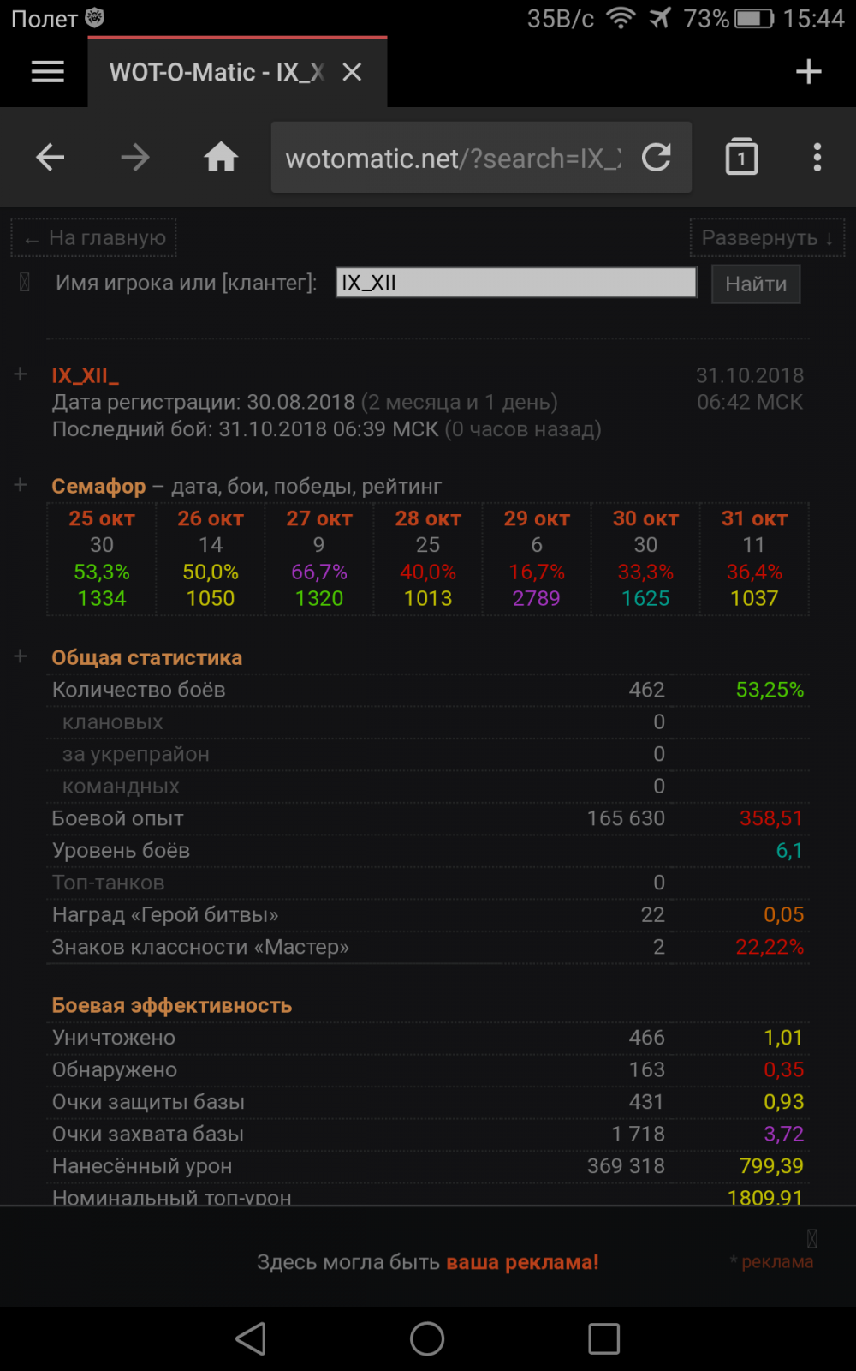Expand the Общая статистика section
The height and width of the screenshot is (1371, 856).
(x=21, y=656)
